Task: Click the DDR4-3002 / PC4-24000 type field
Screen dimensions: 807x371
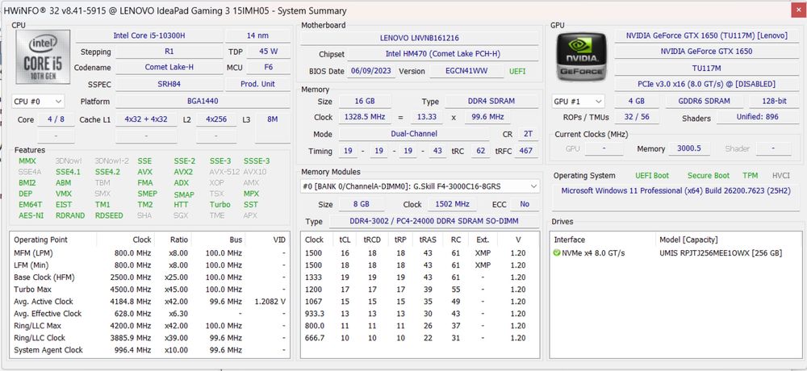Action: pyautogui.click(x=433, y=221)
